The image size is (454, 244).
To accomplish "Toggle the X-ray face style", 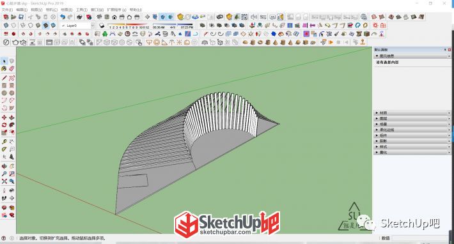I will 6,26.
